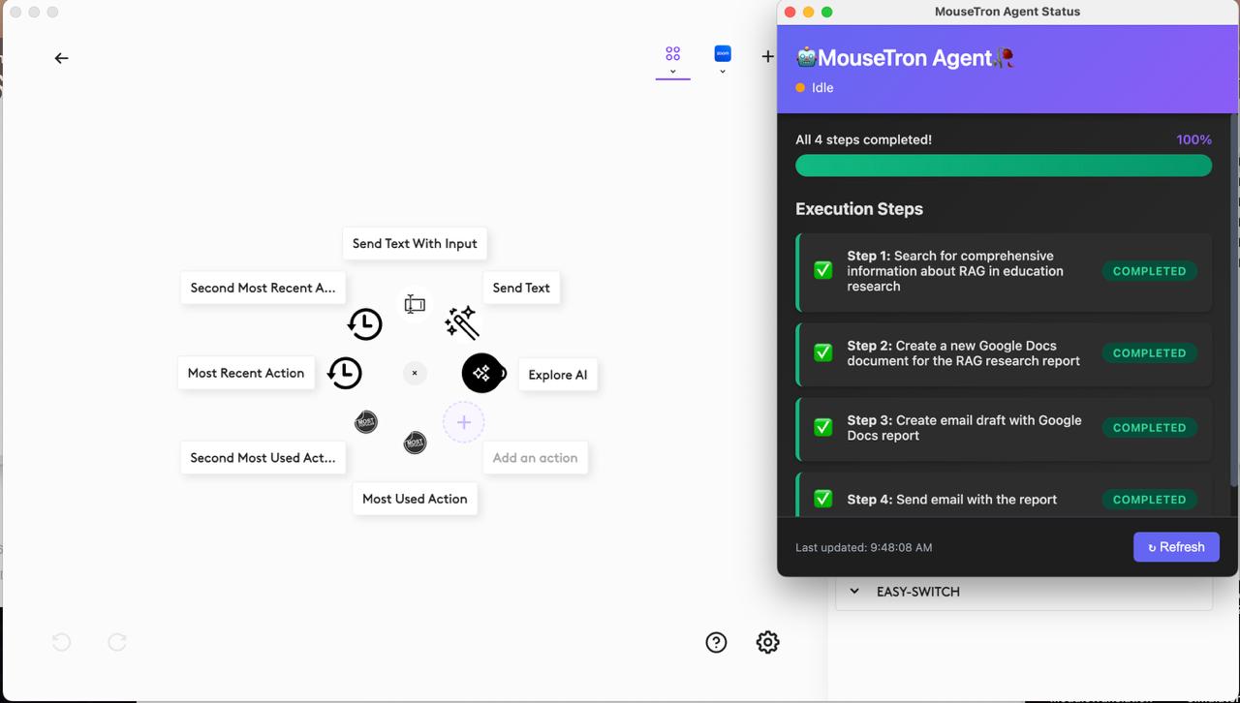Click the Second Most Recent Action label
The image size is (1240, 703).
[x=263, y=288]
